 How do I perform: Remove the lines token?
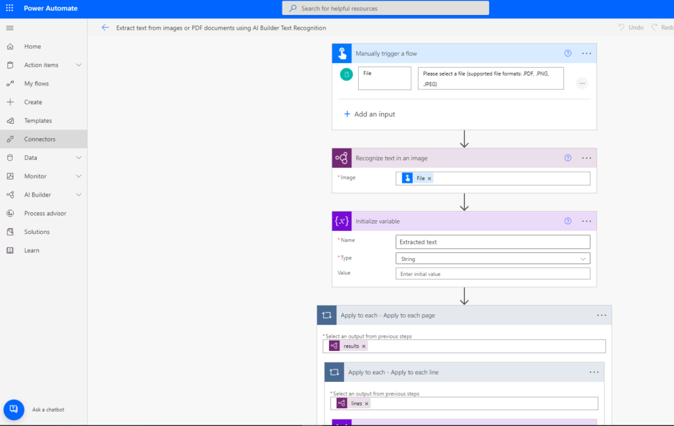[367, 404]
